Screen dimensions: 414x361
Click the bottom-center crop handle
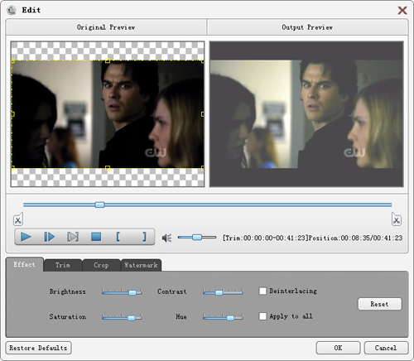pyautogui.click(x=108, y=168)
